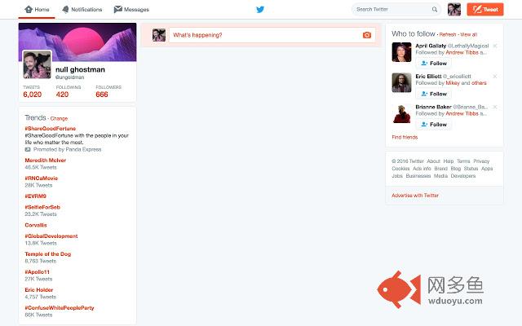Image resolution: width=522 pixels, height=326 pixels.
Task: Dismiss April Gallaty suggestion
Action: click(495, 46)
